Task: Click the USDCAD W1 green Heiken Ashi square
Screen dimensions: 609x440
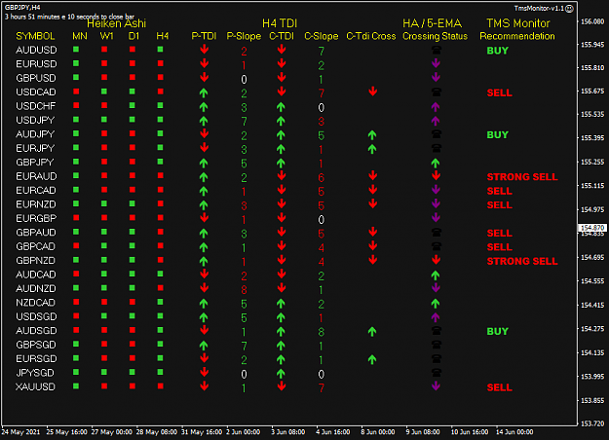Action: point(104,92)
